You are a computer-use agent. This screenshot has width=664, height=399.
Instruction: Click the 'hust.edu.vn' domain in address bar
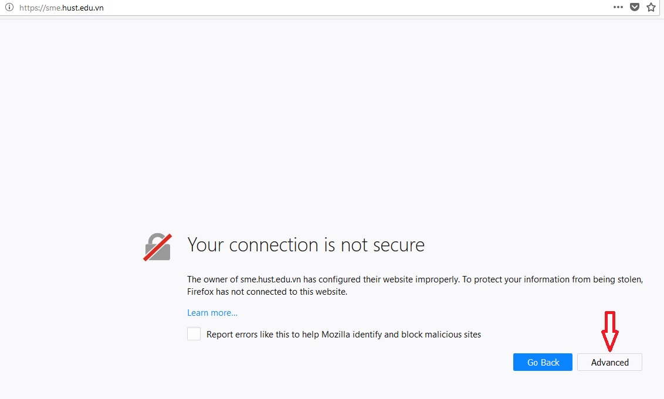pyautogui.click(x=83, y=8)
